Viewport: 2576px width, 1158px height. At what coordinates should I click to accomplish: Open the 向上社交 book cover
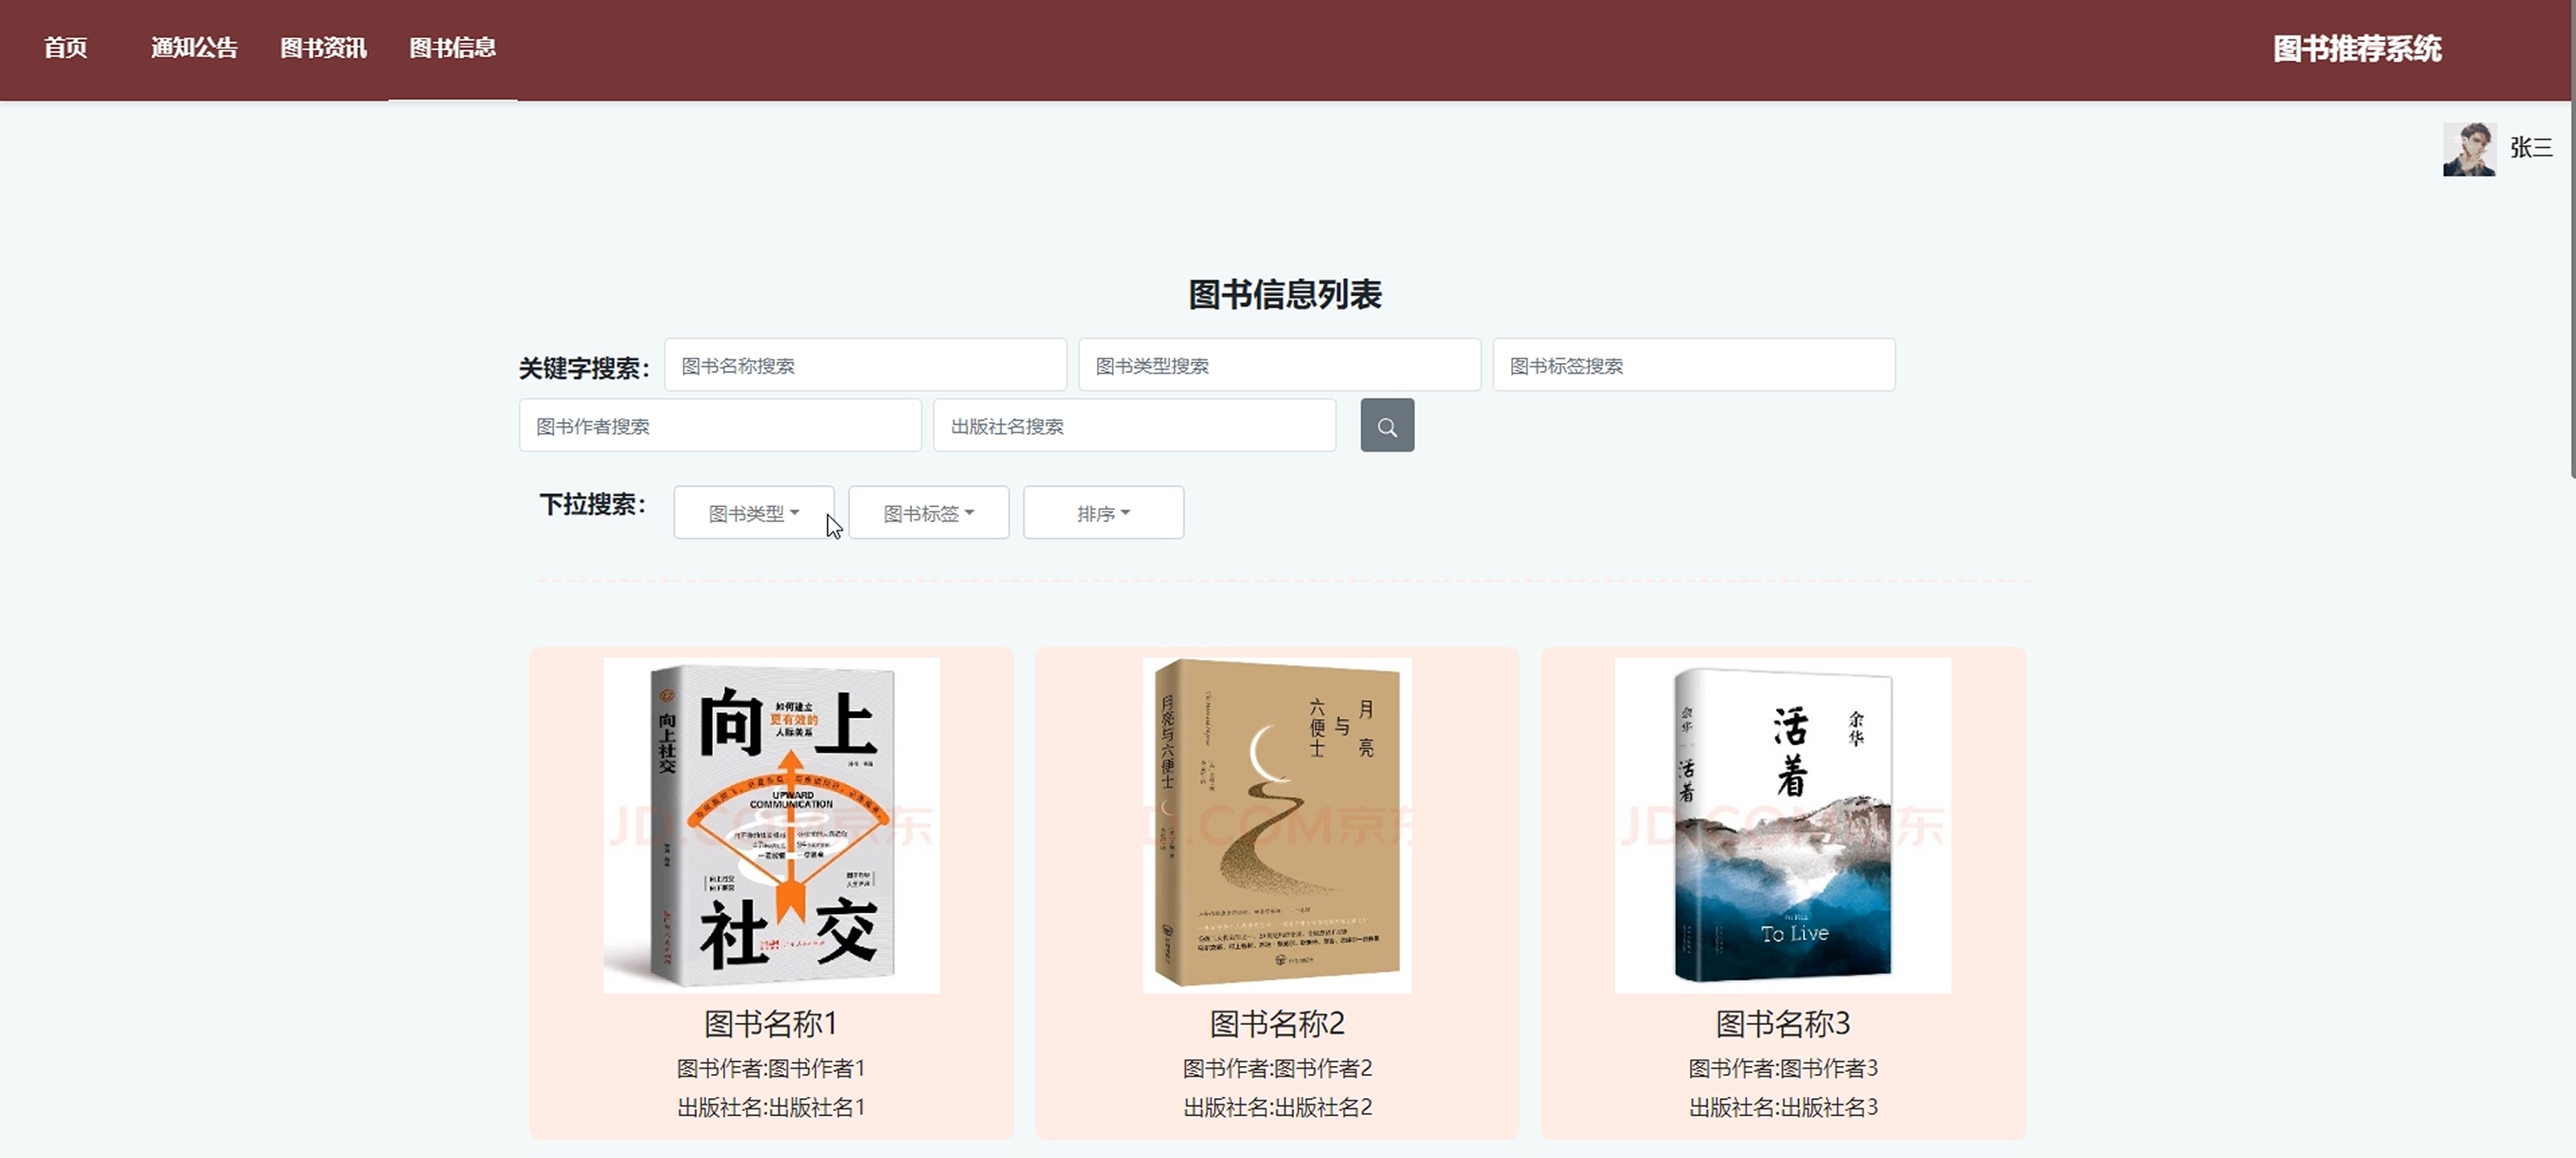point(771,825)
